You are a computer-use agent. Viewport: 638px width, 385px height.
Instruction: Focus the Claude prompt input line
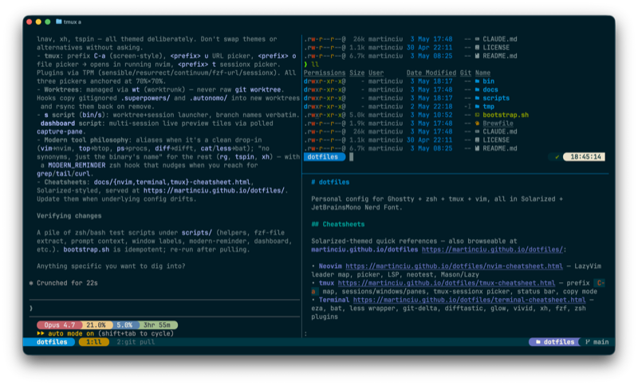click(x=165, y=308)
